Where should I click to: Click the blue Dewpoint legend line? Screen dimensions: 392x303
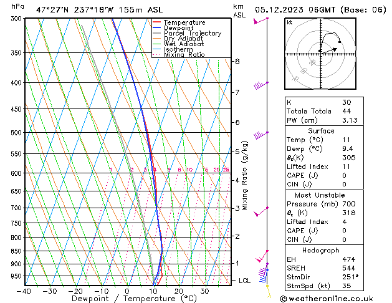(x=156, y=27)
